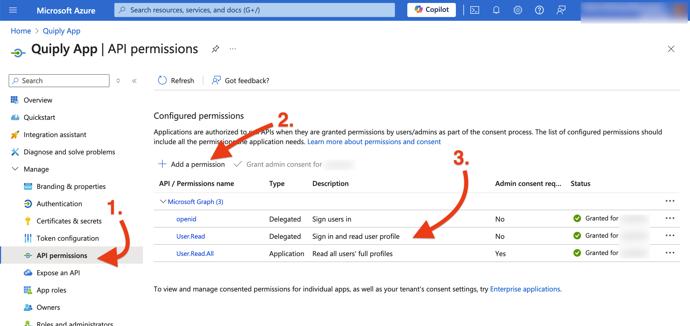Go to Authentication page

pyautogui.click(x=59, y=204)
